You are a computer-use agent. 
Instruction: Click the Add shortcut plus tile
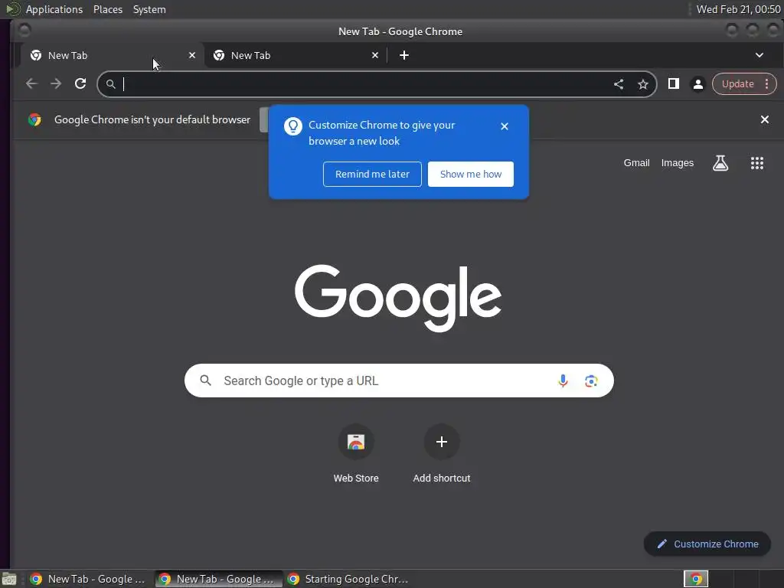pos(442,442)
